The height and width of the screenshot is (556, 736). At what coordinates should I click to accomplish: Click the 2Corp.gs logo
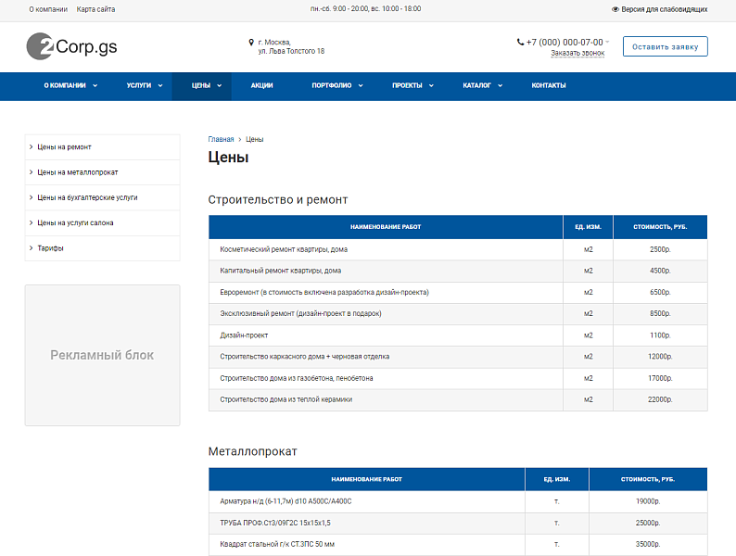pos(71,46)
